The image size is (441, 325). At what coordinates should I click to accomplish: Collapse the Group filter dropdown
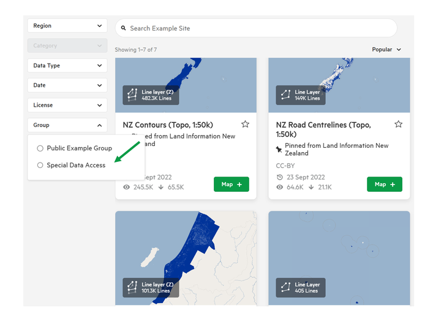67,125
